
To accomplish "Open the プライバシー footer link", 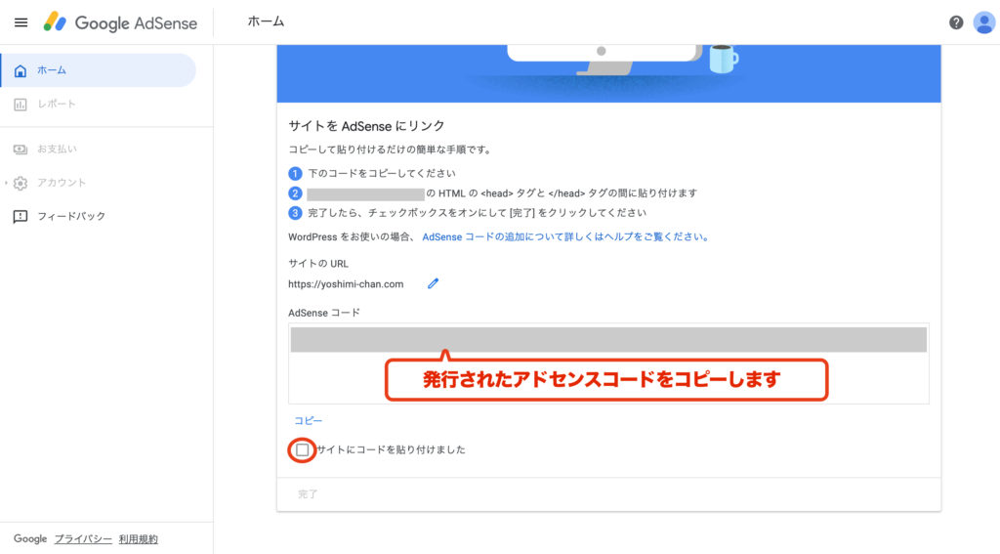I will coord(83,538).
